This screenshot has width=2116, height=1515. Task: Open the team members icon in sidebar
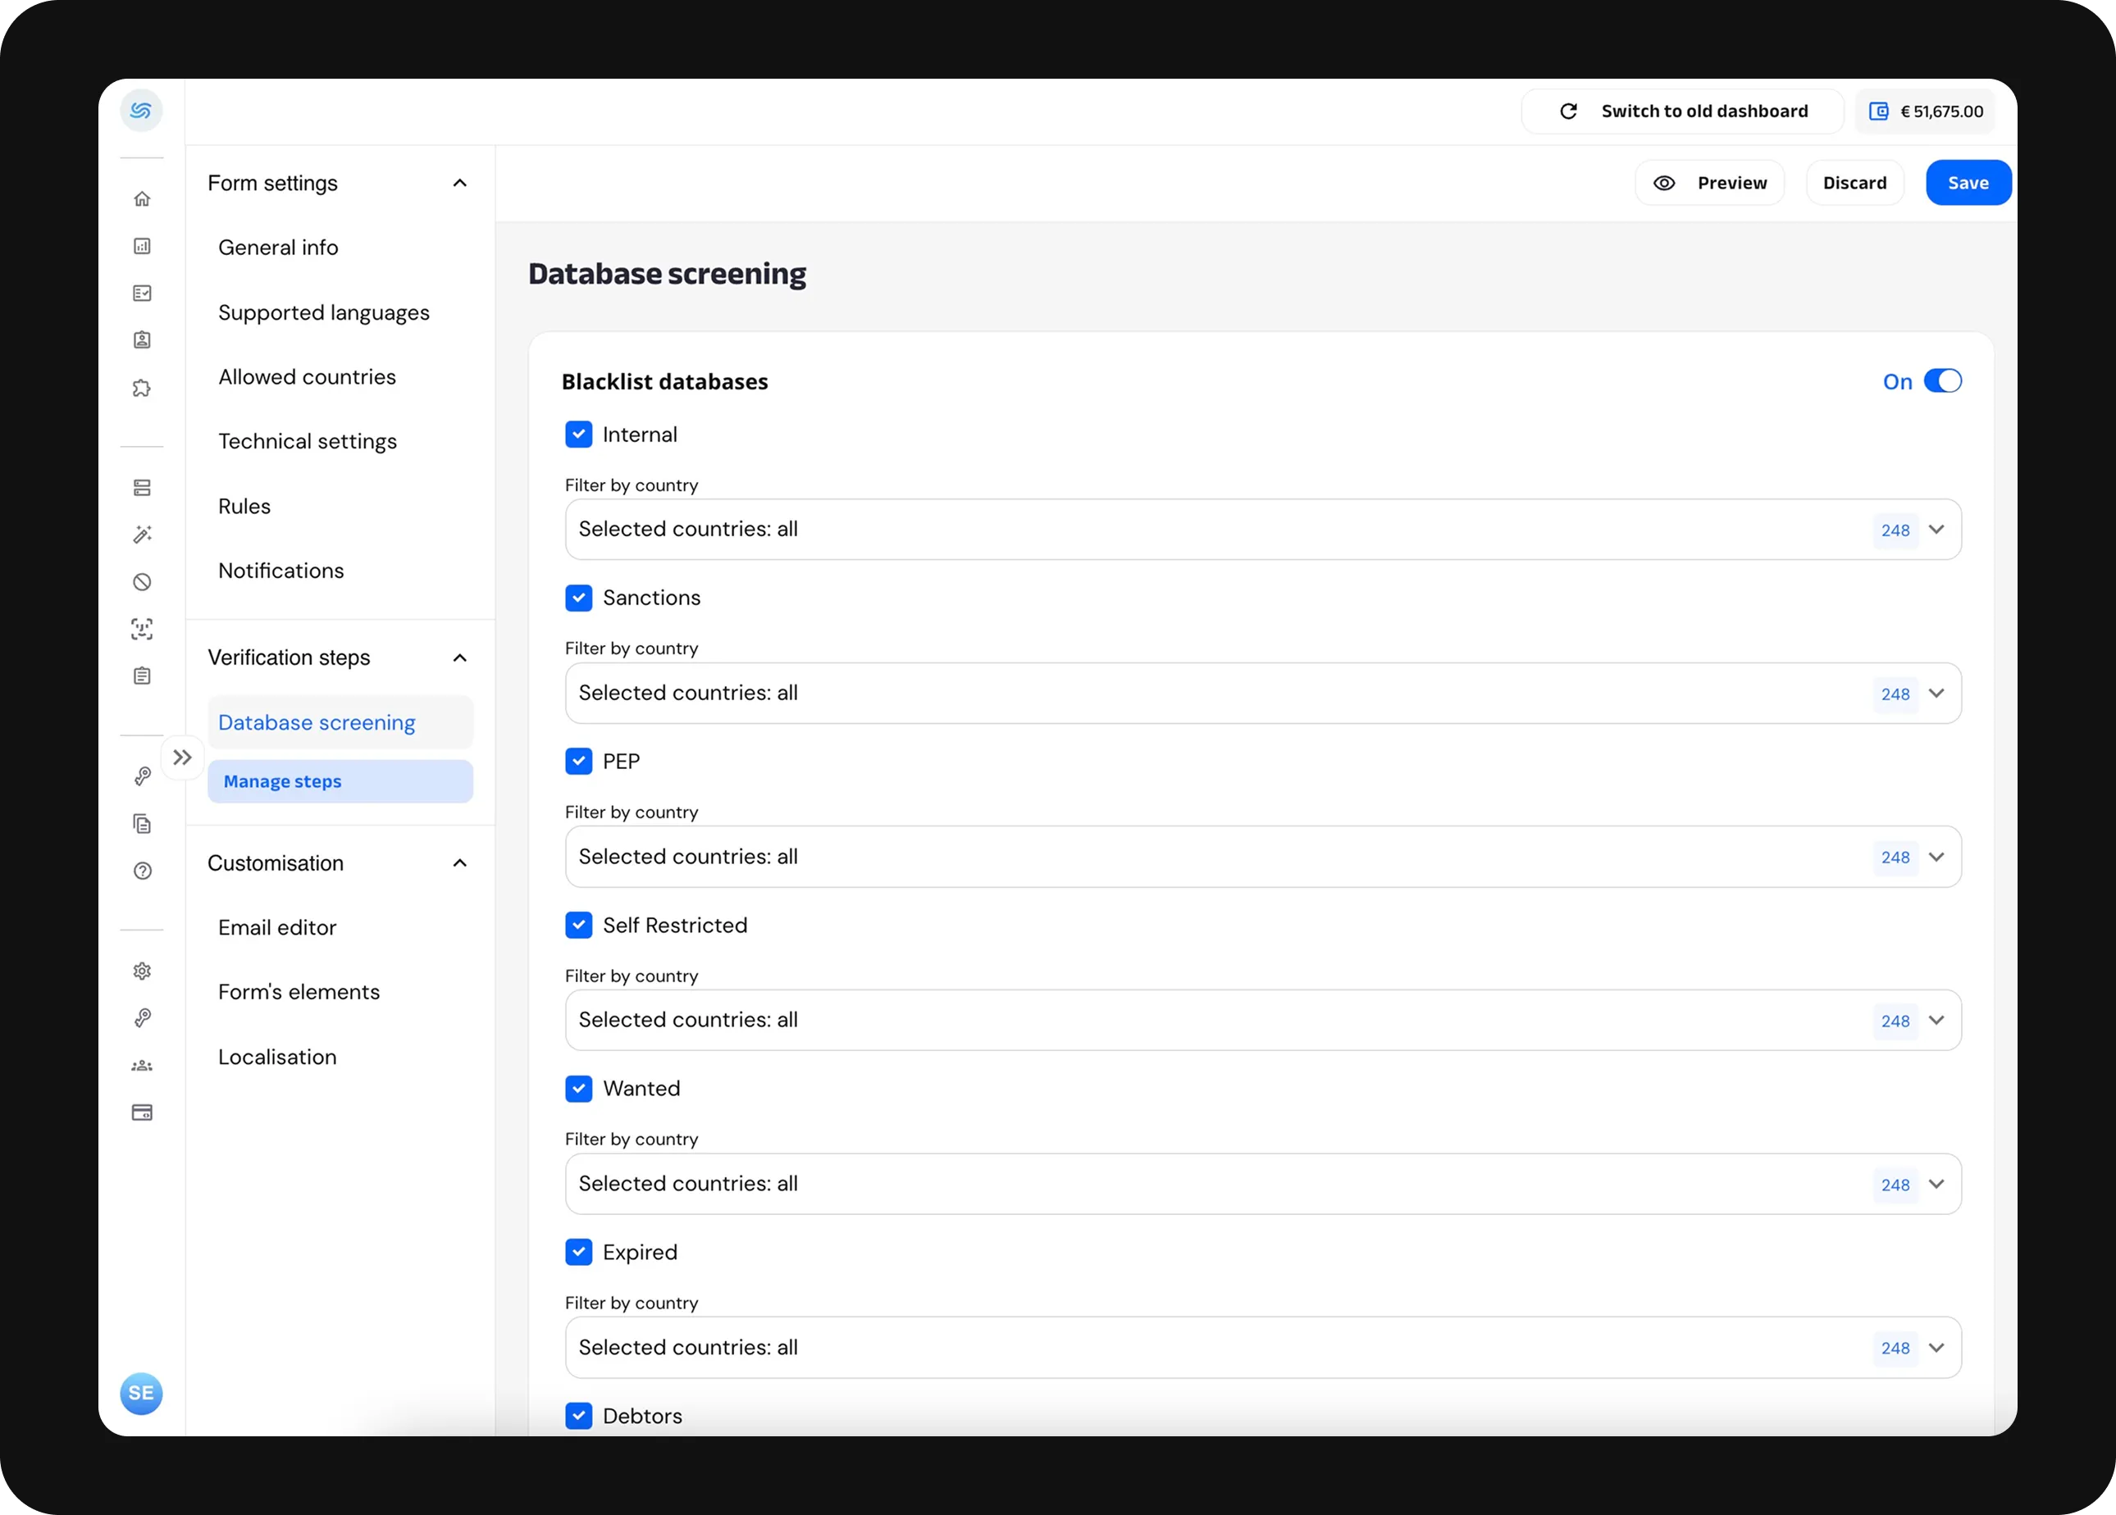coord(142,1065)
